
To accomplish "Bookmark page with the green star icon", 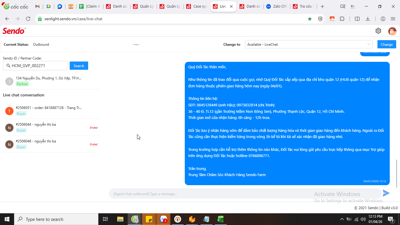I will point(310,19).
